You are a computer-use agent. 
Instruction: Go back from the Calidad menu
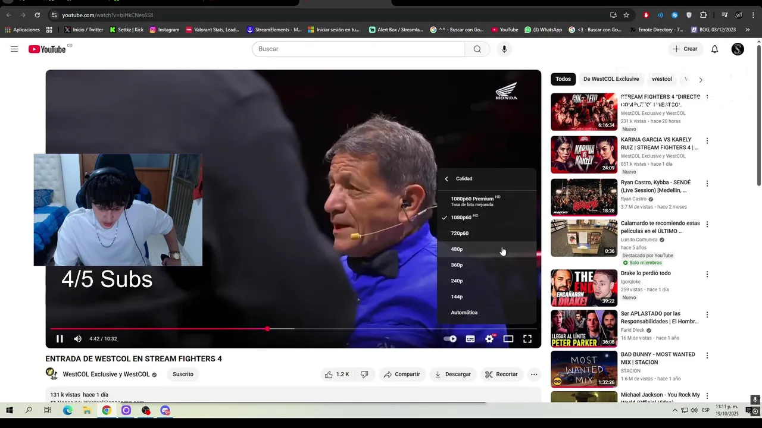coord(446,178)
